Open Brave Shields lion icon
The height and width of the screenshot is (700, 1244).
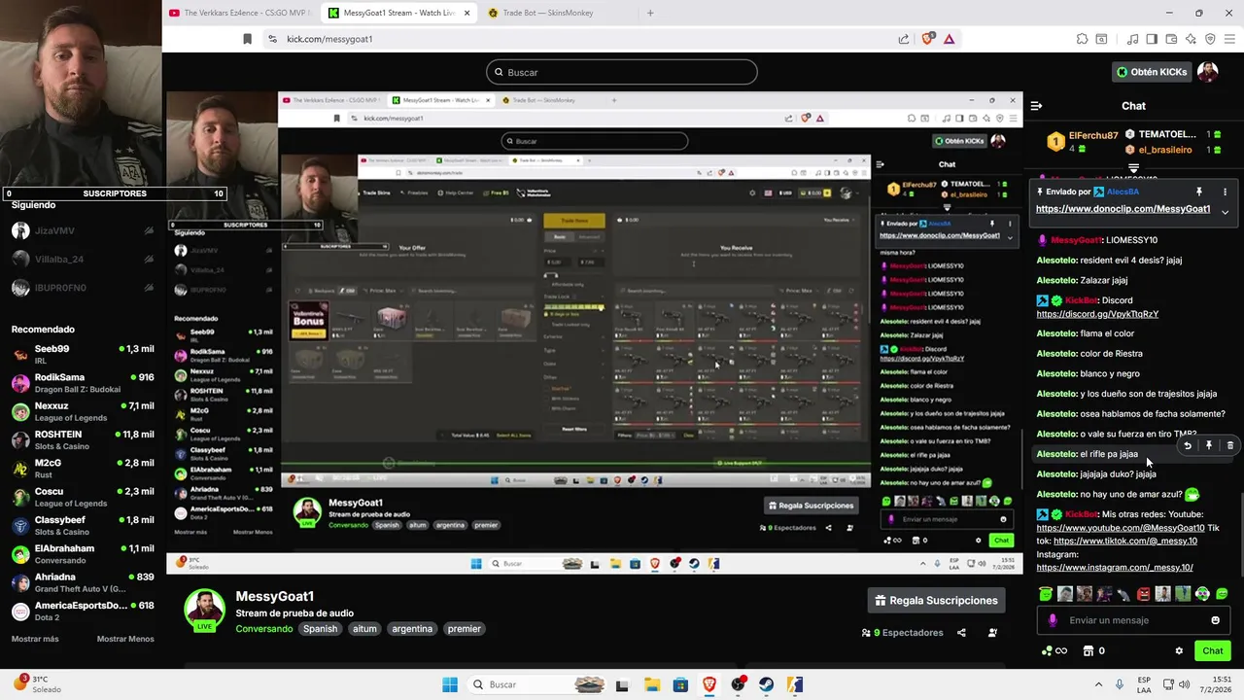(928, 39)
